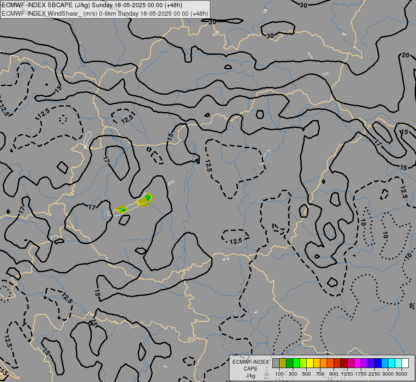Screen dimensions: 416x382
Task: Choose the red-orange swatch before 900
Action: point(330,363)
